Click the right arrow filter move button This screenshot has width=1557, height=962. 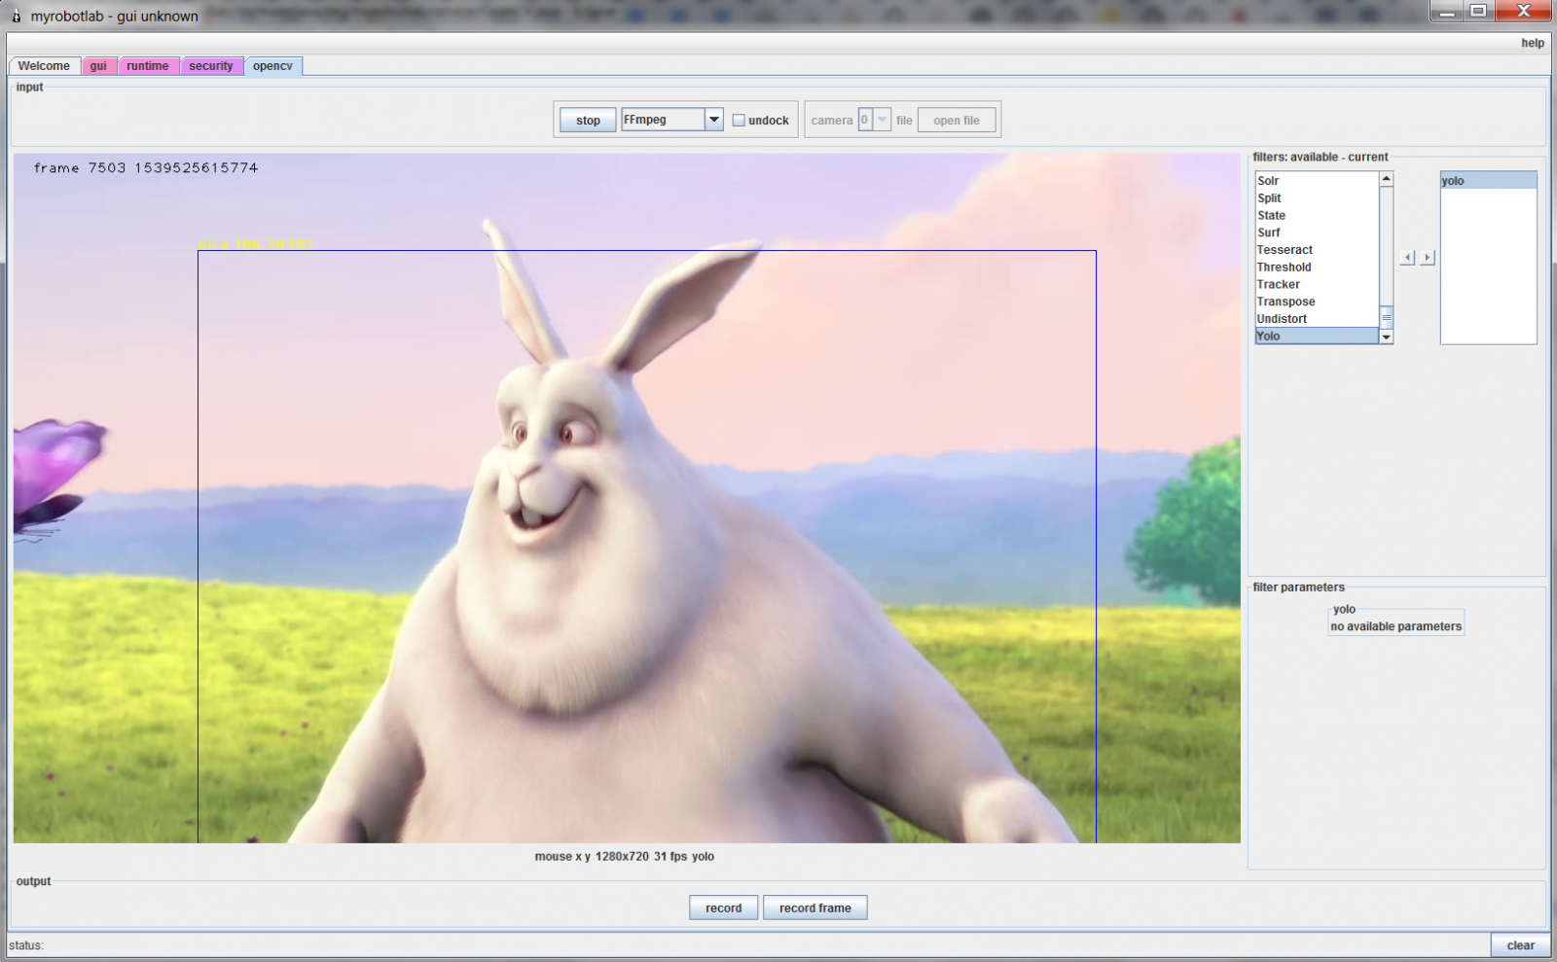tap(1428, 258)
